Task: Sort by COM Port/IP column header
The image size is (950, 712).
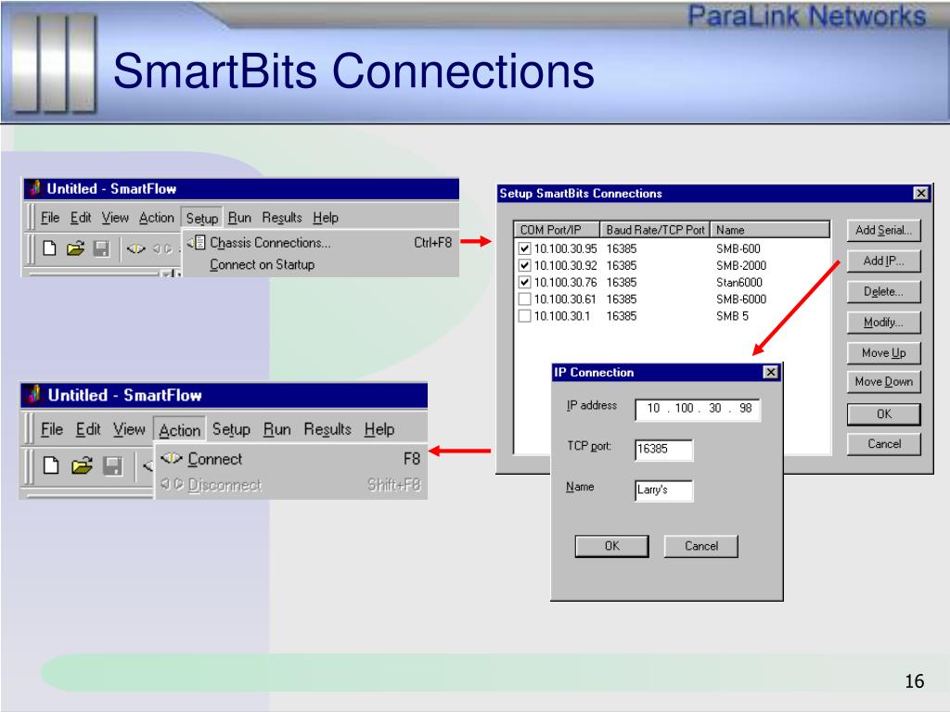Action: 557,230
